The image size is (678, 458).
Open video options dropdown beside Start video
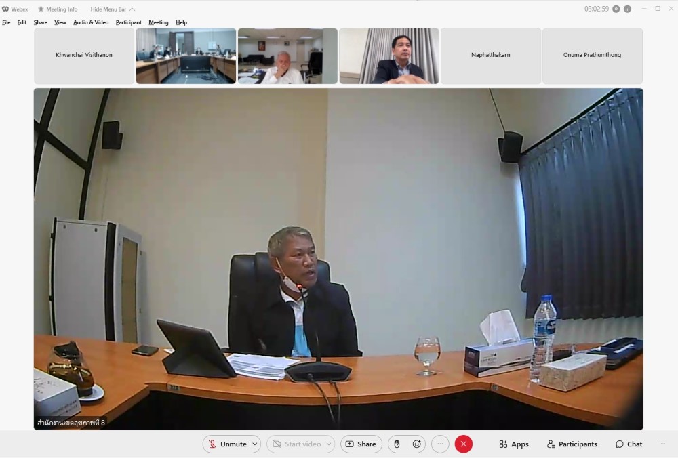(x=329, y=444)
